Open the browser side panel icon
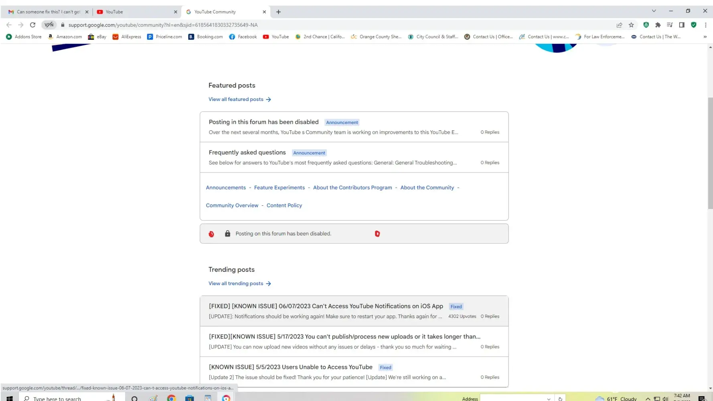The height and width of the screenshot is (401, 713). 681,25
